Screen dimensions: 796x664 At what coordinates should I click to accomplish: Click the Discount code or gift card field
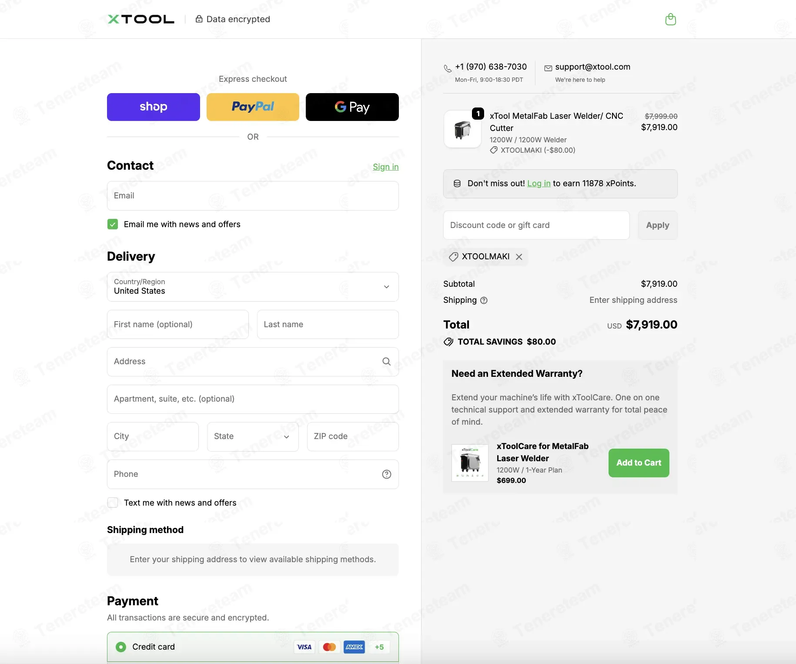click(x=536, y=225)
